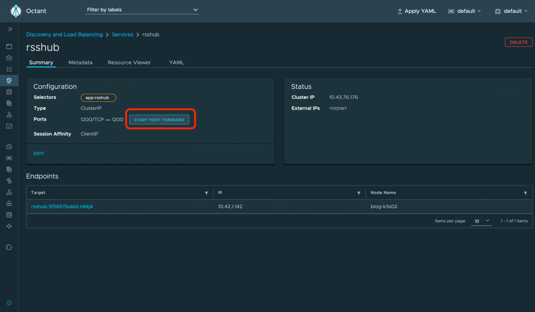Open namespace Custom Resources documents icon
This screenshot has height=312, width=535.
(x=9, y=103)
